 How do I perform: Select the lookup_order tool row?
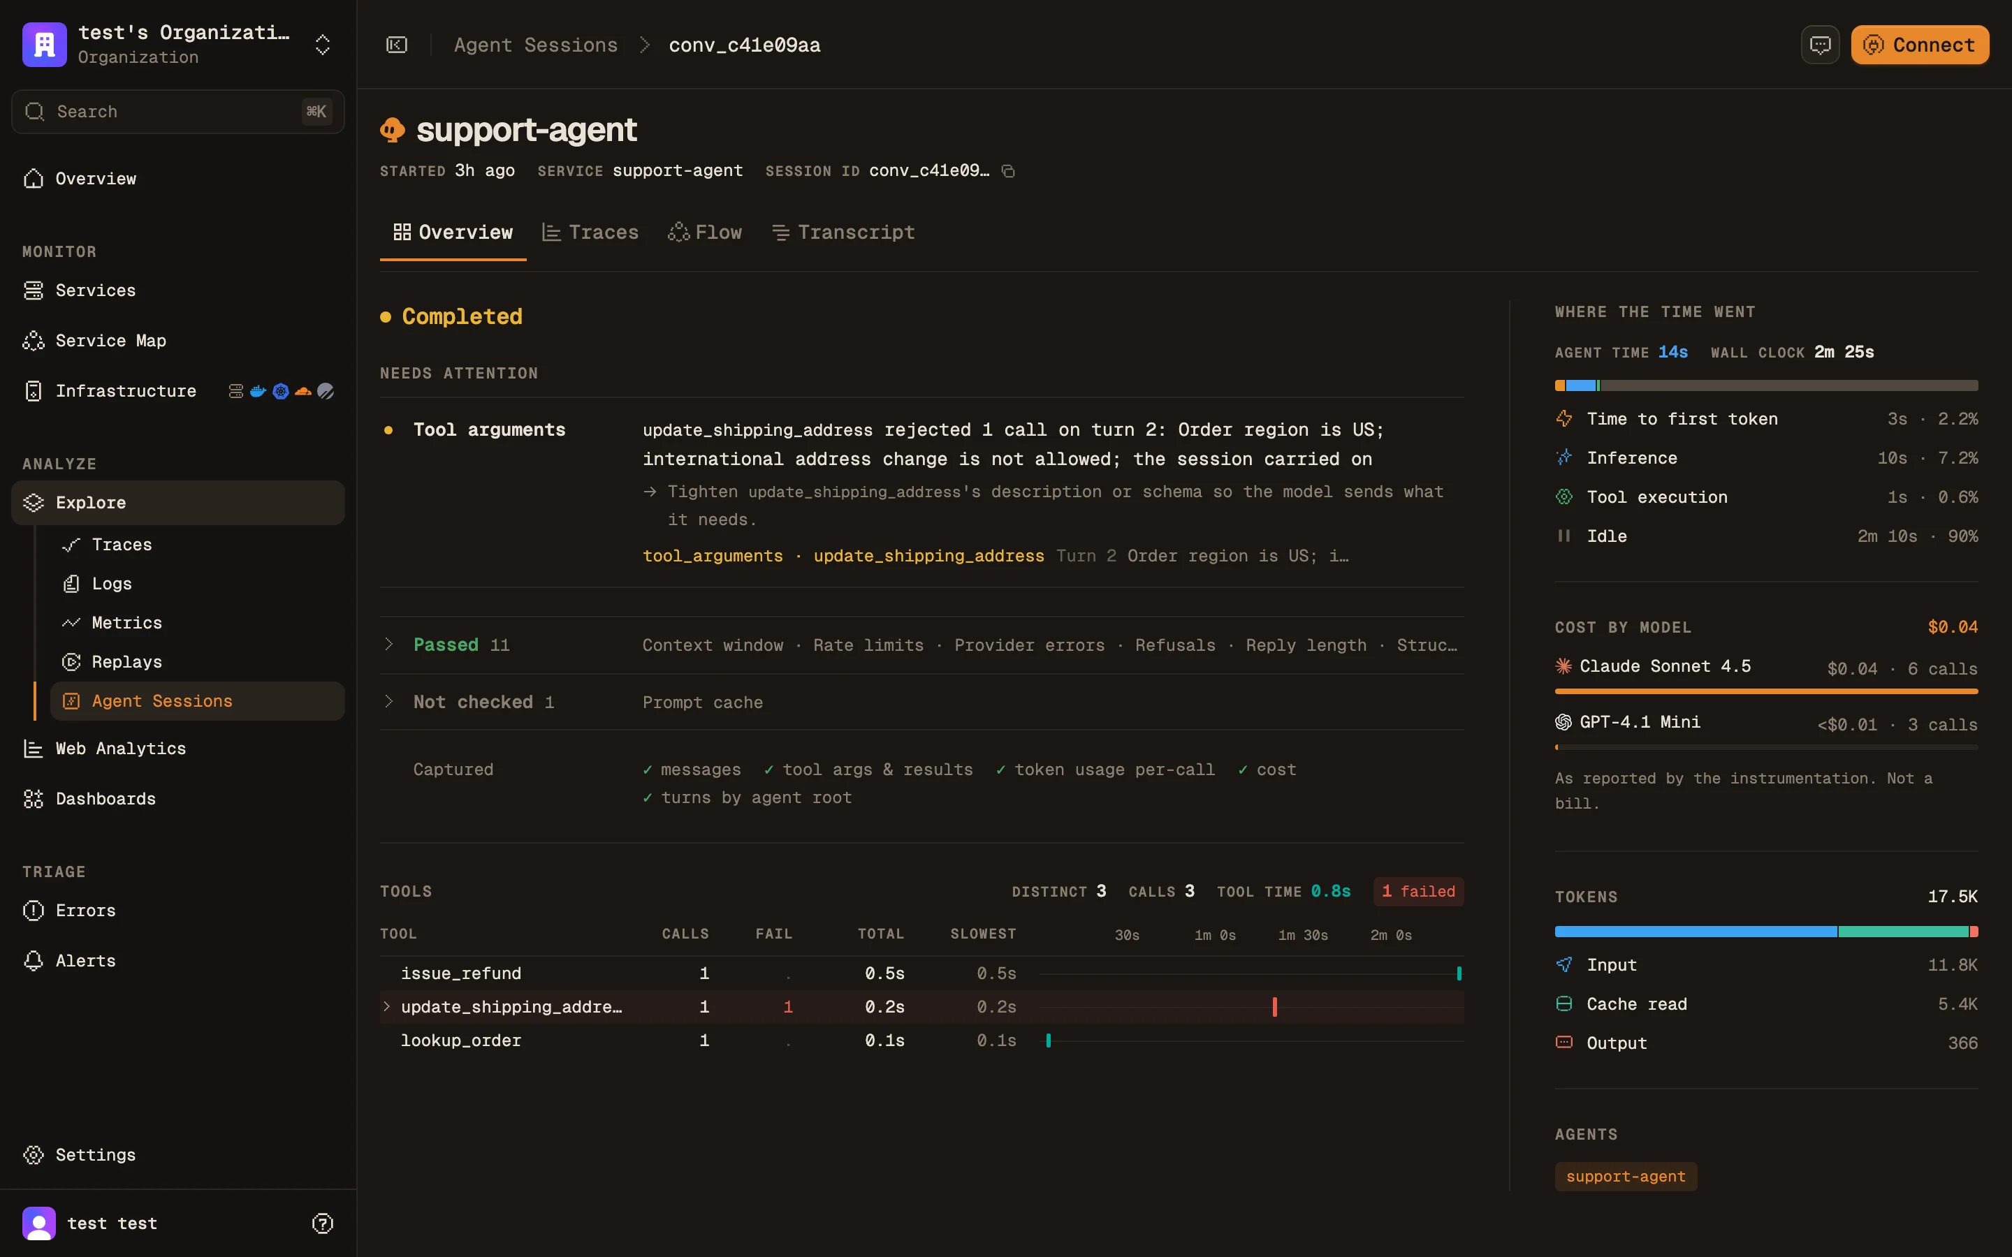921,1041
